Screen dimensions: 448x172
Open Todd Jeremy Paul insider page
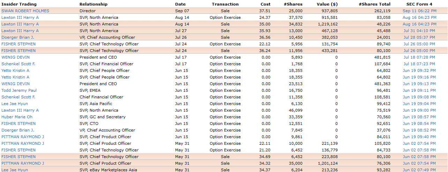tap(19, 90)
